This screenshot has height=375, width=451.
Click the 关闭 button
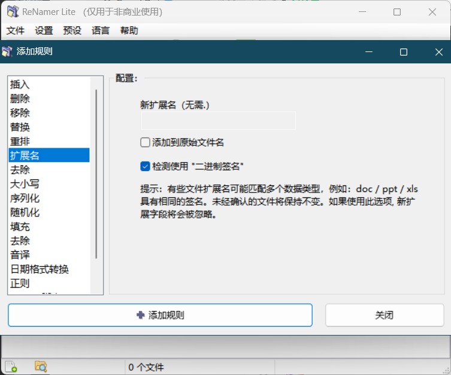click(x=385, y=315)
